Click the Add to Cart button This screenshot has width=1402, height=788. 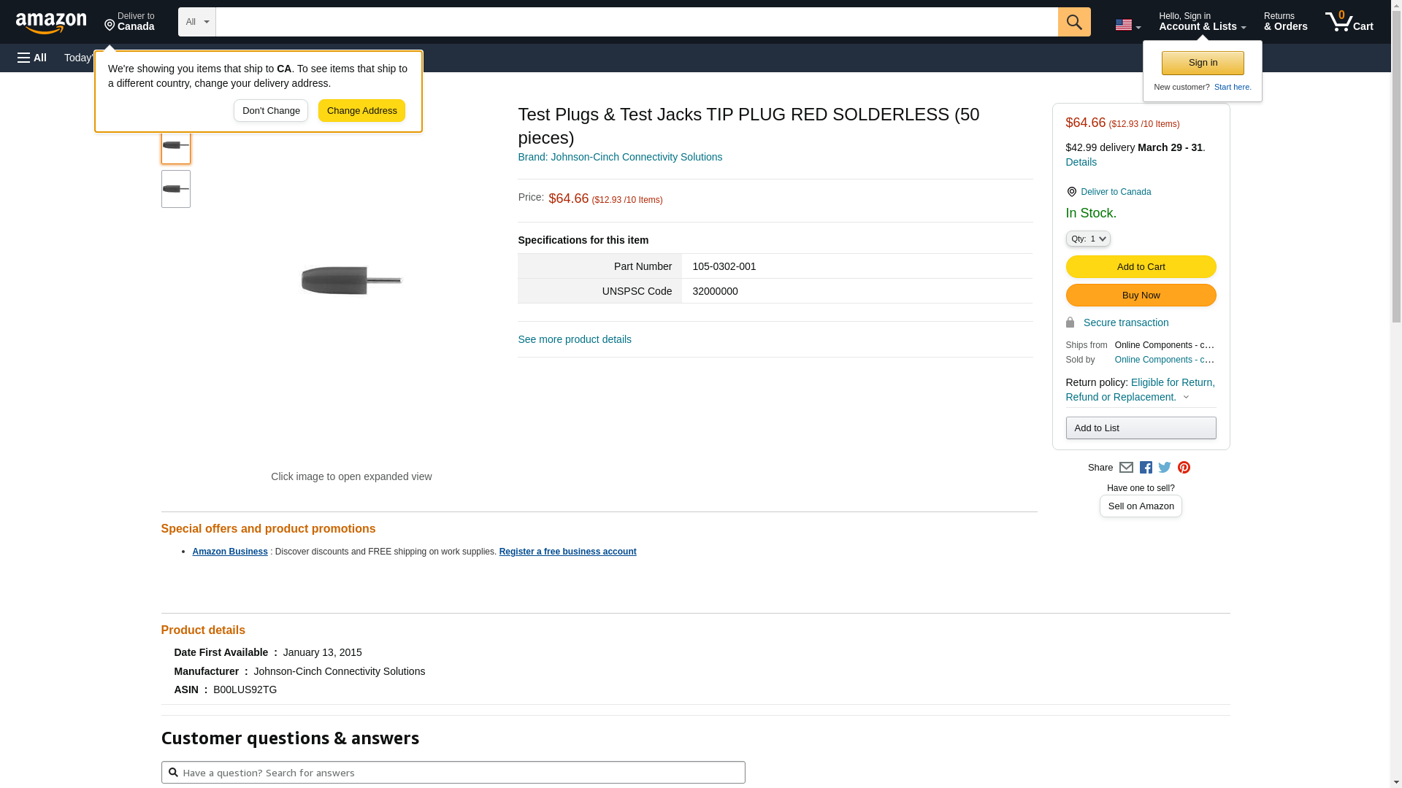coord(1141,267)
